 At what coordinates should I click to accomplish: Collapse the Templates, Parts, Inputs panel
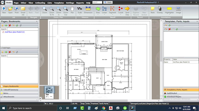(x=197, y=22)
